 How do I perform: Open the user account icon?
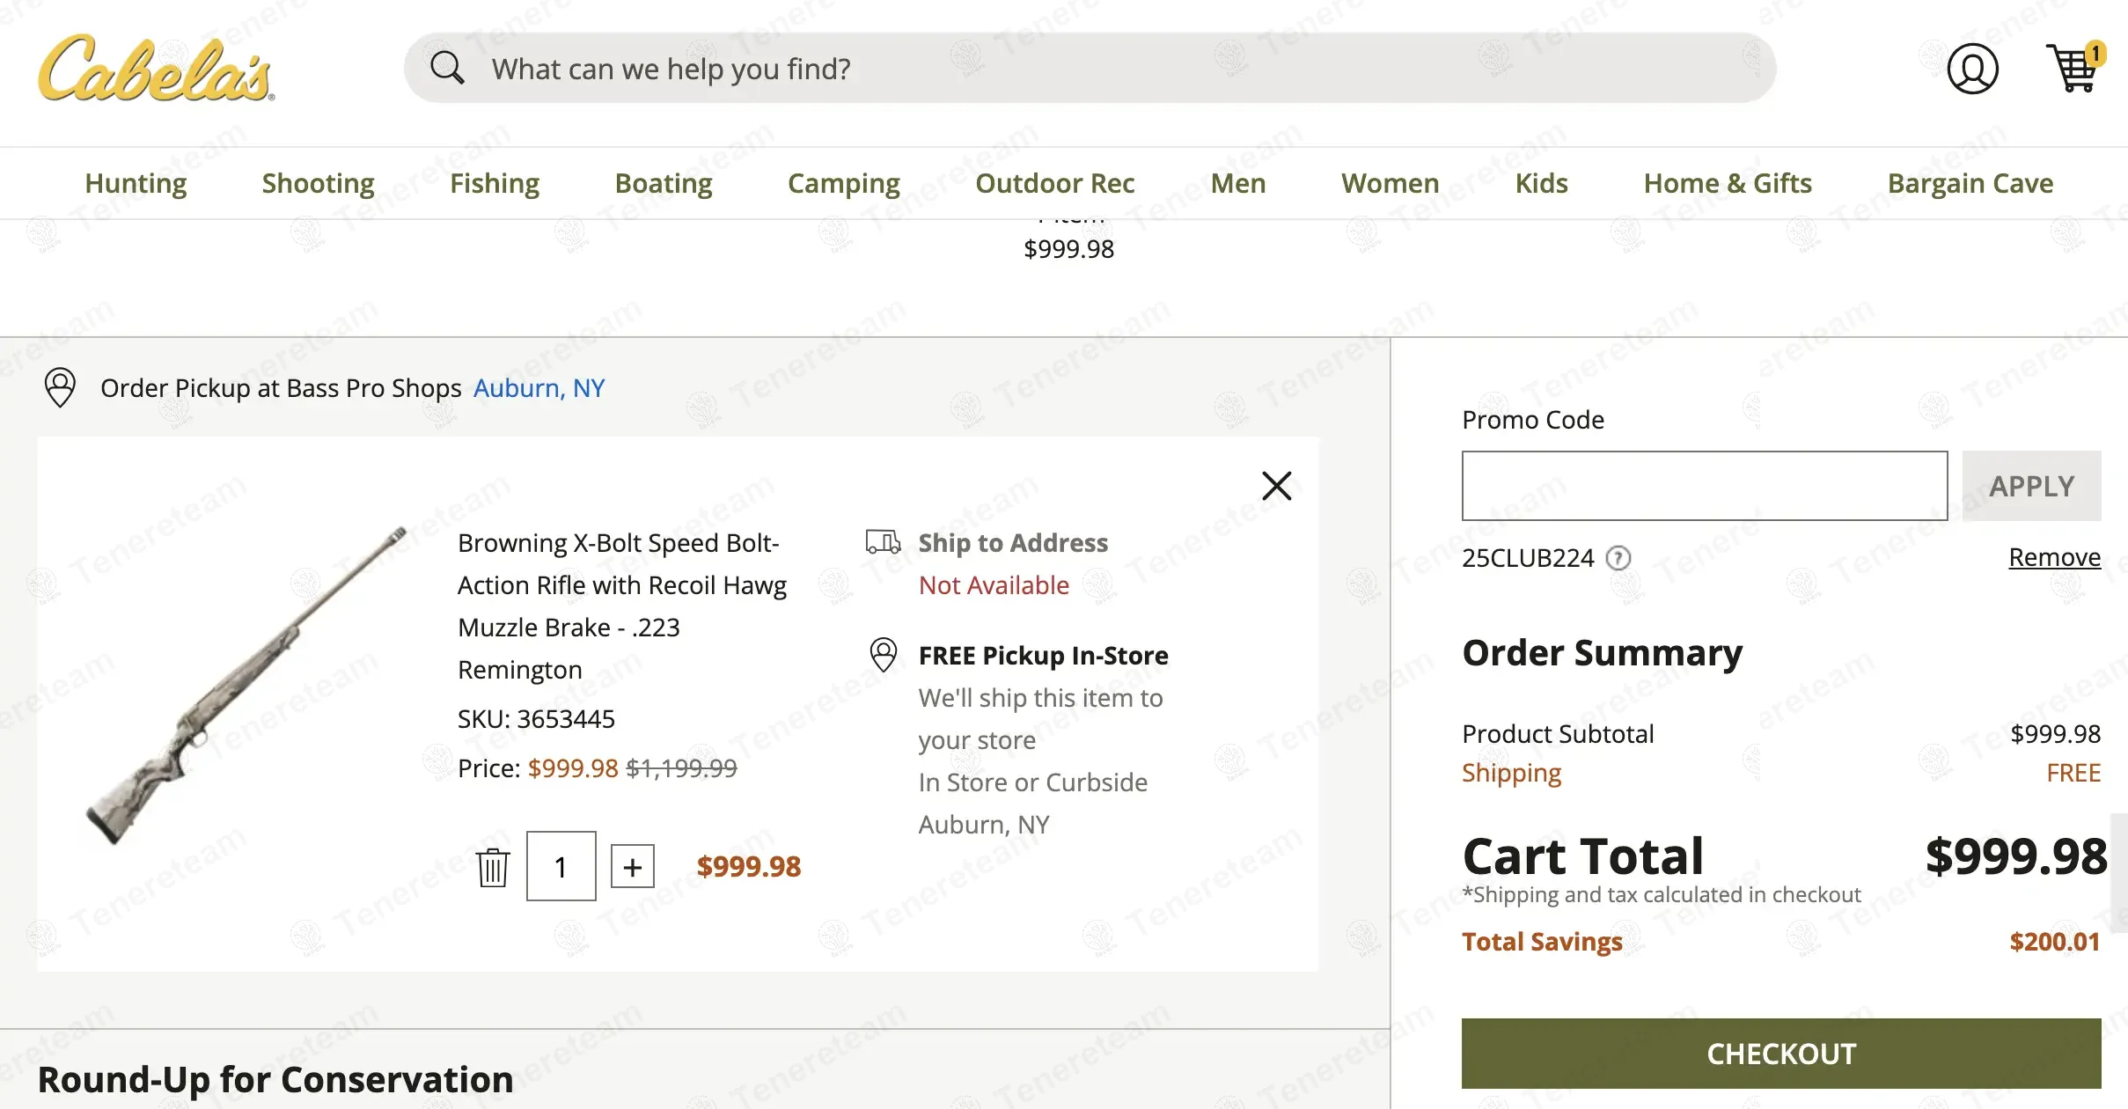(1971, 69)
